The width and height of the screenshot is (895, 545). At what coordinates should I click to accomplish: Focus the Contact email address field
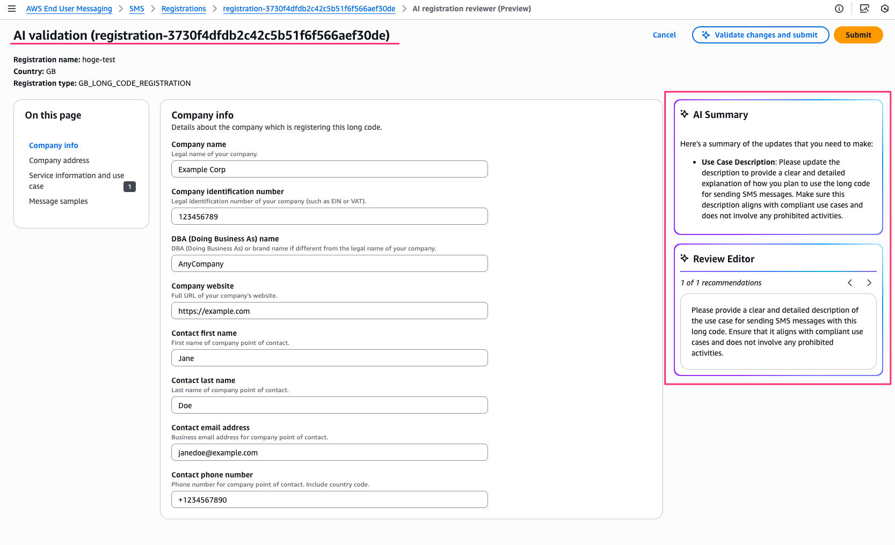(329, 452)
